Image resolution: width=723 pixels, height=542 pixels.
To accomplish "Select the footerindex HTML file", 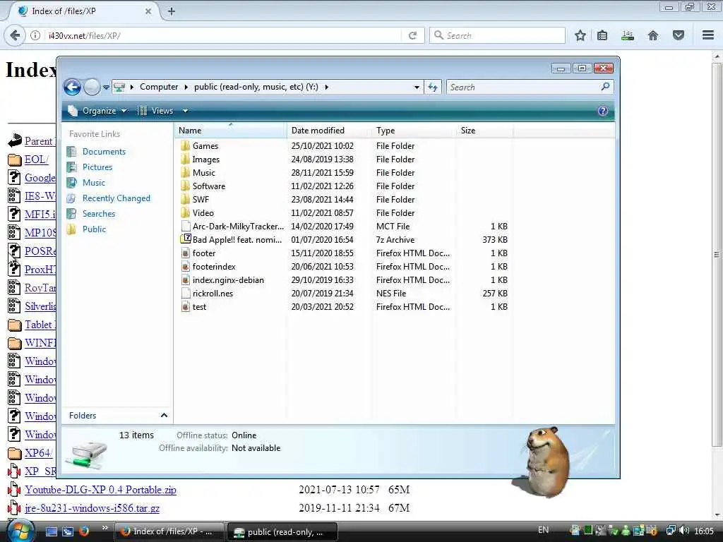I will point(214,266).
